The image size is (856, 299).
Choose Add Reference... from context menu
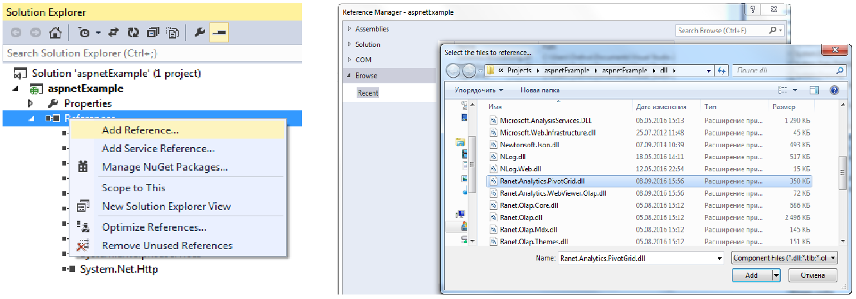[x=177, y=130]
